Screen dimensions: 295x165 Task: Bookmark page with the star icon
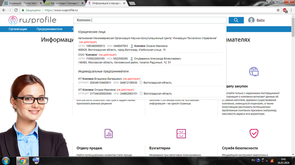coord(278,10)
